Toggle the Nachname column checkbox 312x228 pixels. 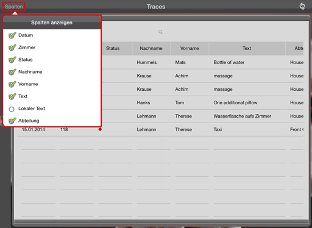click(12, 72)
